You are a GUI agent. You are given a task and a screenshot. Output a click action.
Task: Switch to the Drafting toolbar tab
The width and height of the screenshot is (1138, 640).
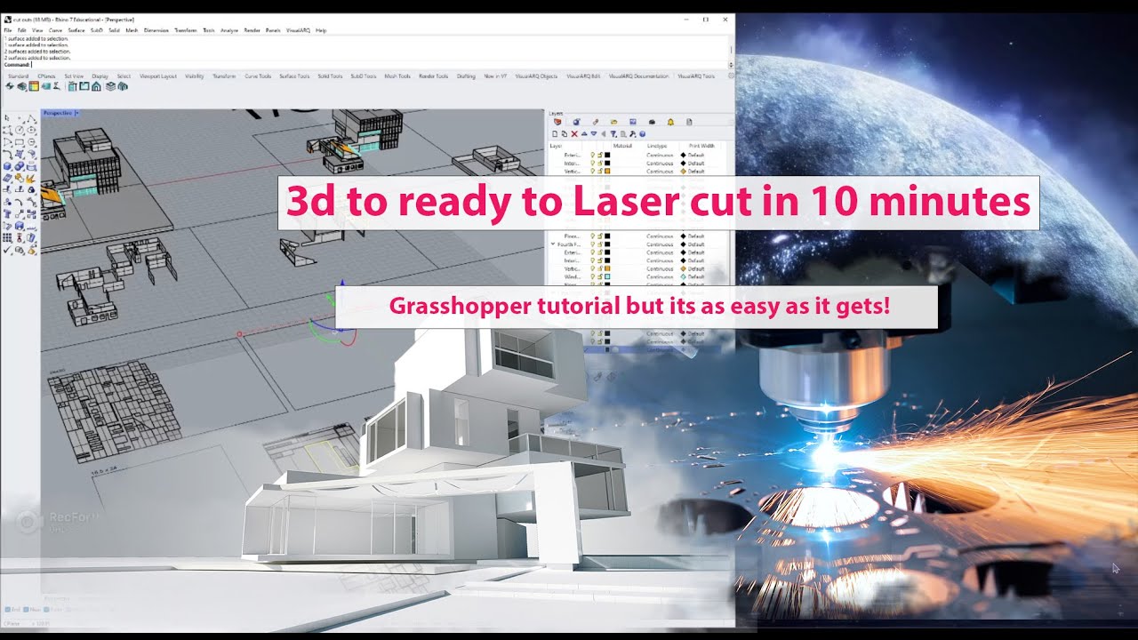pos(466,76)
